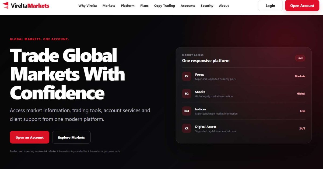
Task: Click 'Major benchmark market information' text
Action: point(216,114)
